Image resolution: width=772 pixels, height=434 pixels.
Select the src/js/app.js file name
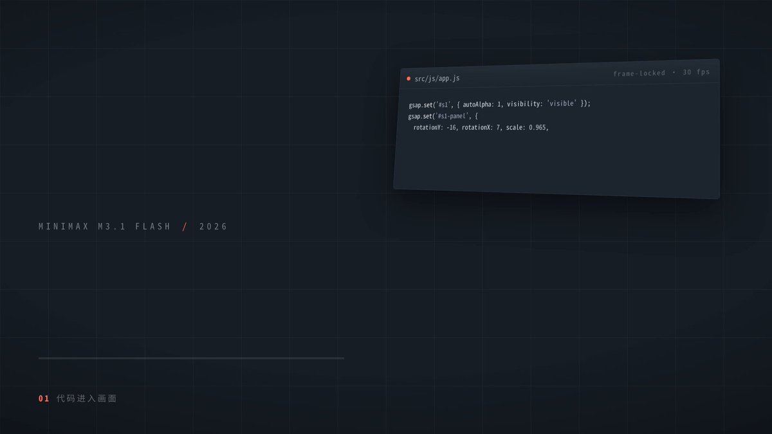point(437,78)
